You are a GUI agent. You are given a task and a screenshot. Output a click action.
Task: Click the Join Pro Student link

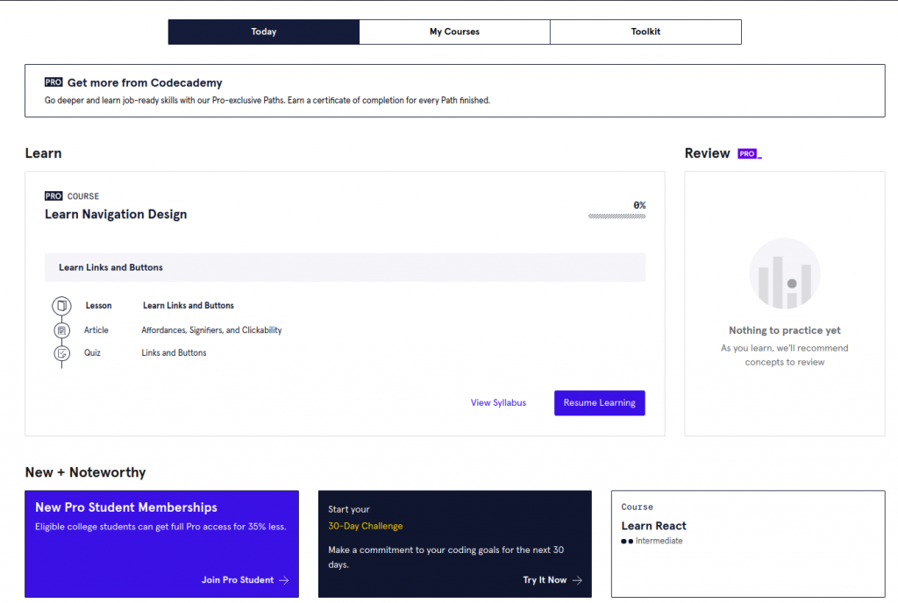coord(238,580)
